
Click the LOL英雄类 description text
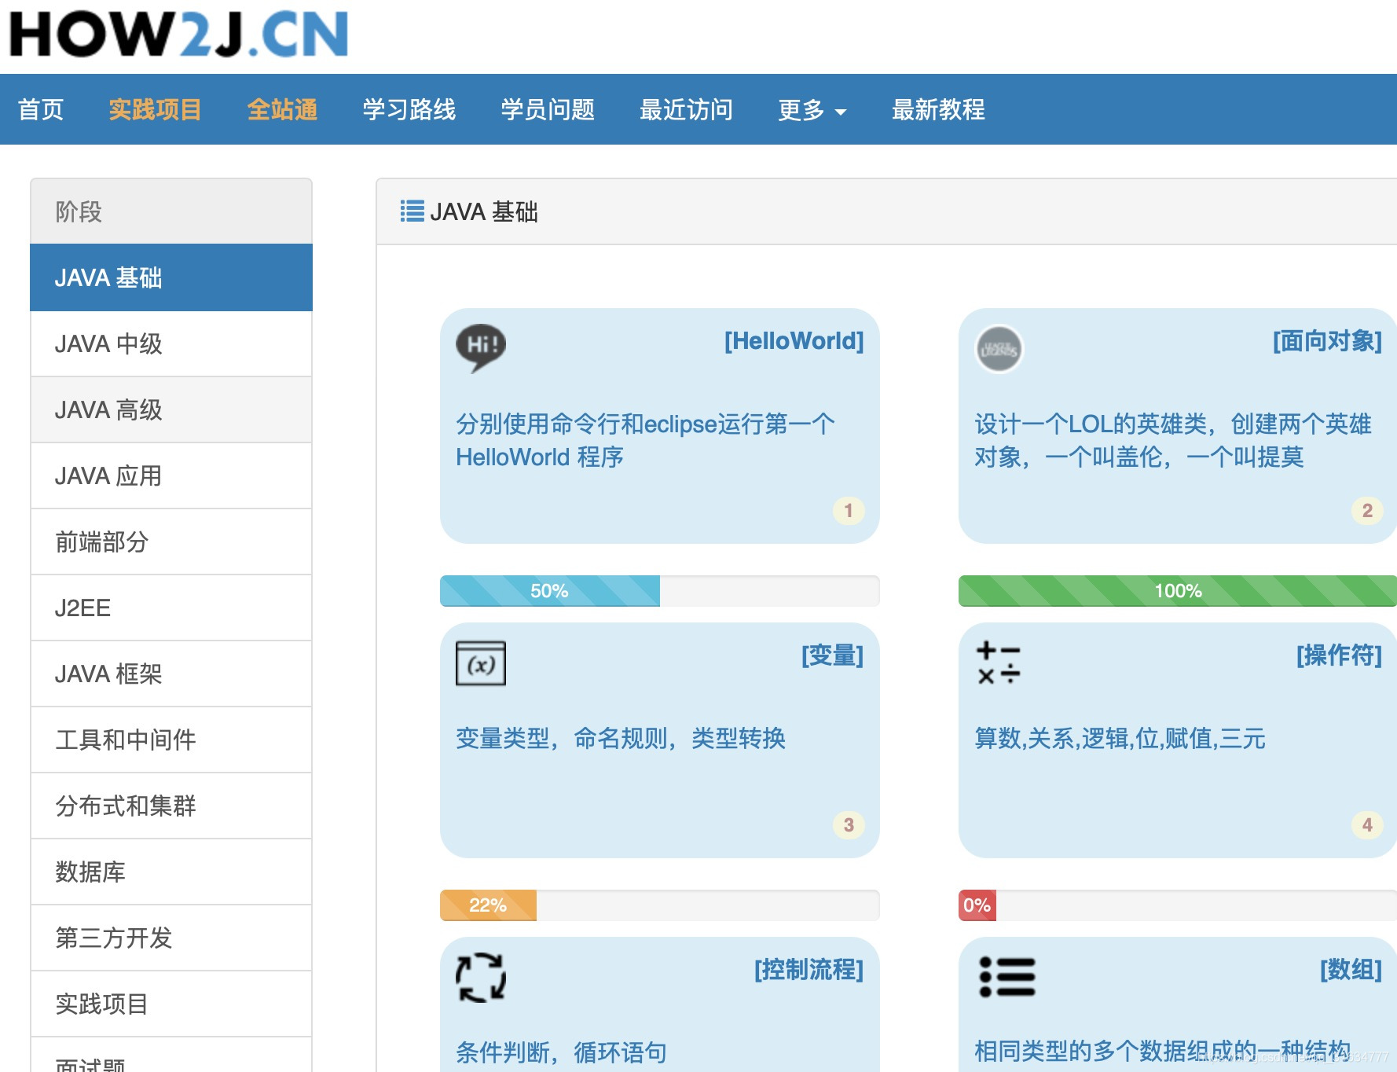tap(1173, 440)
